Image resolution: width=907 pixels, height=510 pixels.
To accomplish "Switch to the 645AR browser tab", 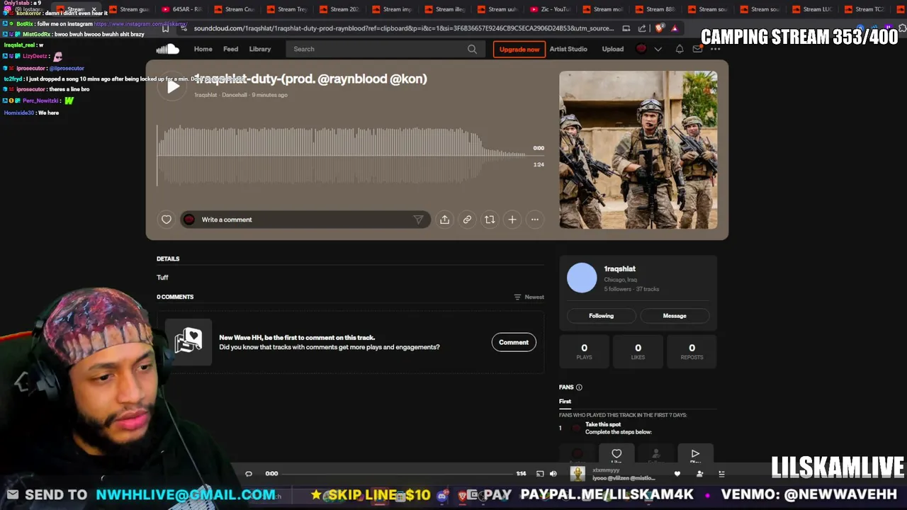I will click(x=181, y=9).
